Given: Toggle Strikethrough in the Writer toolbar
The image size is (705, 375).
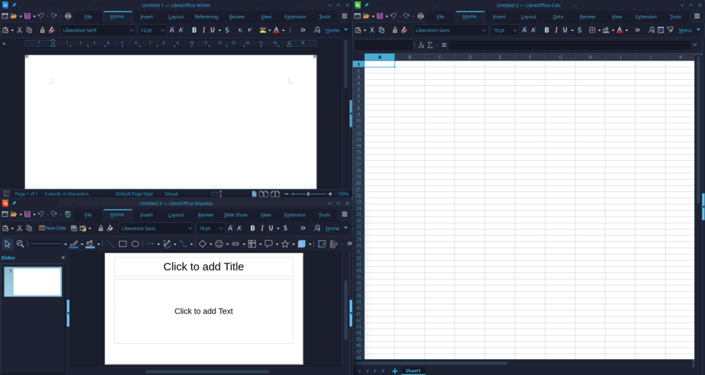Looking at the screenshot, I should point(227,30).
